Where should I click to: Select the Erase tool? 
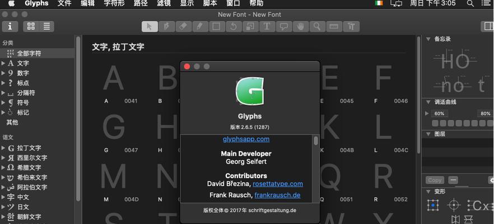[x=183, y=26]
